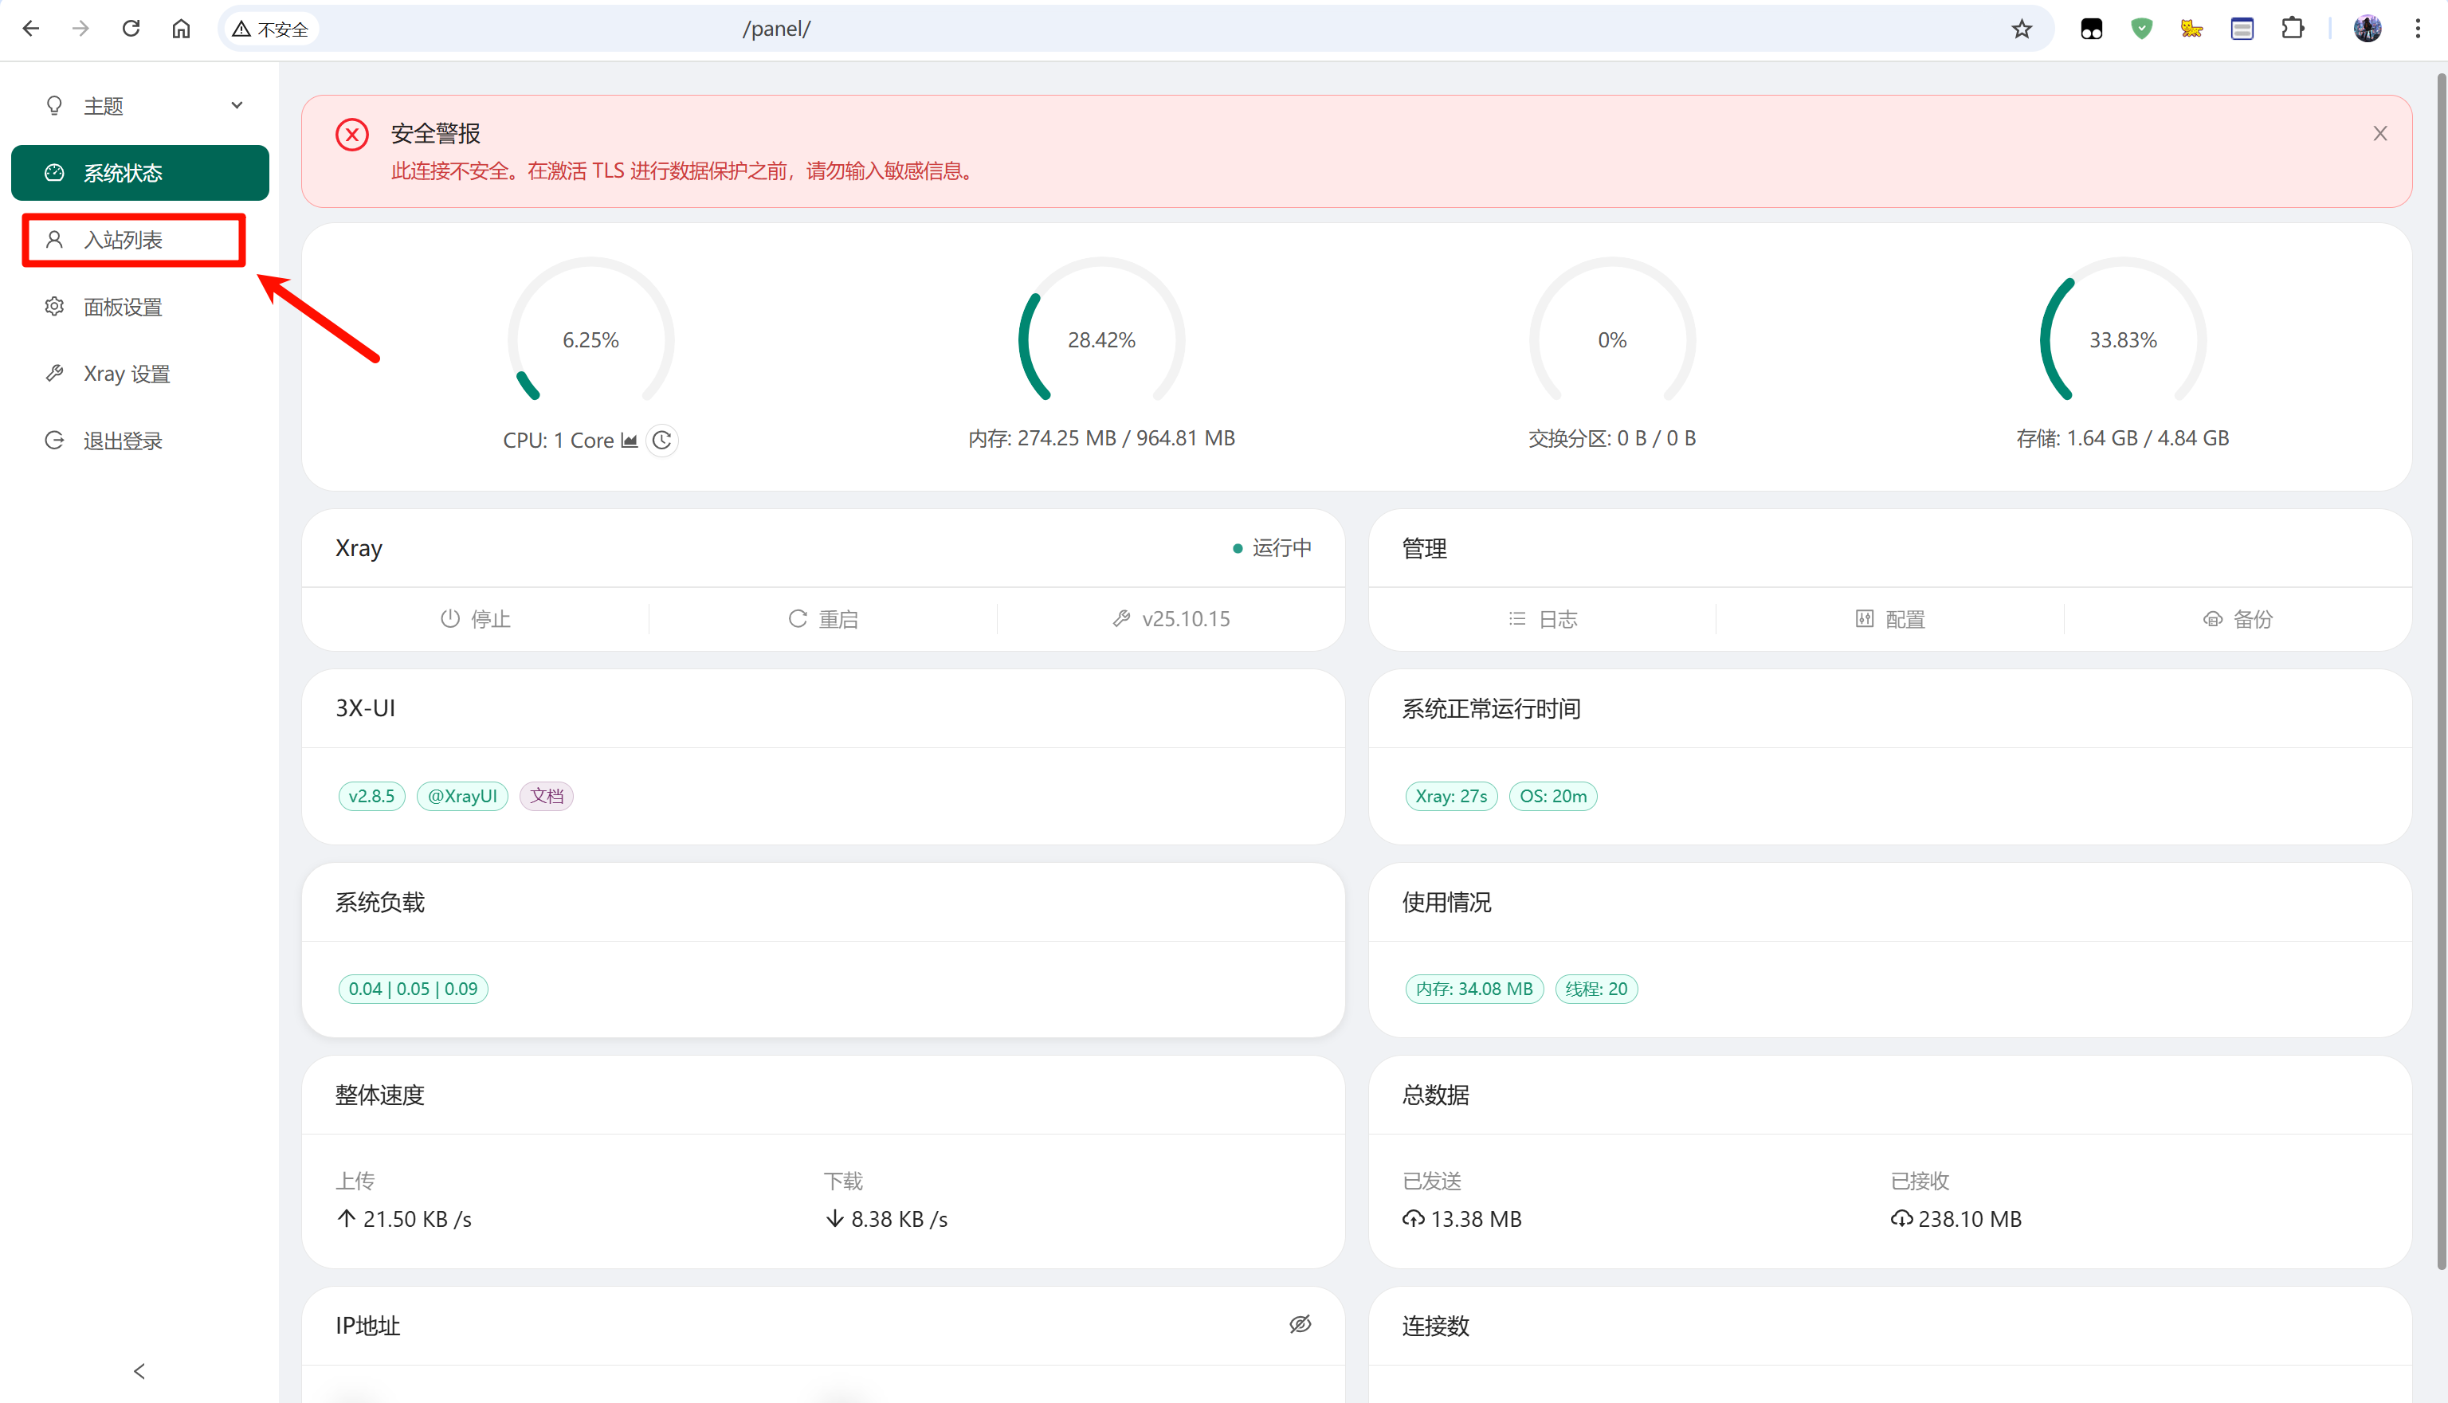This screenshot has height=1403, width=2448.
Task: Restart the Xray service
Action: click(823, 618)
